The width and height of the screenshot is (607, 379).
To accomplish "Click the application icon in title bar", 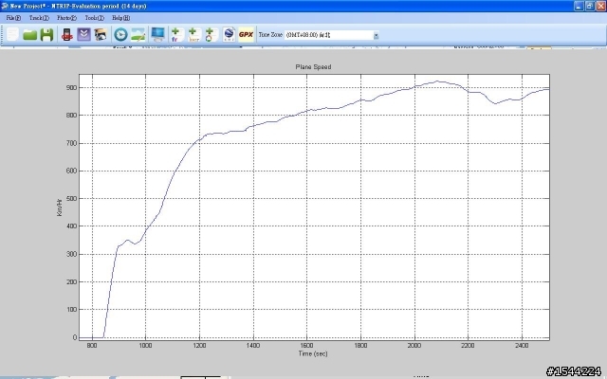I will 5,6.
